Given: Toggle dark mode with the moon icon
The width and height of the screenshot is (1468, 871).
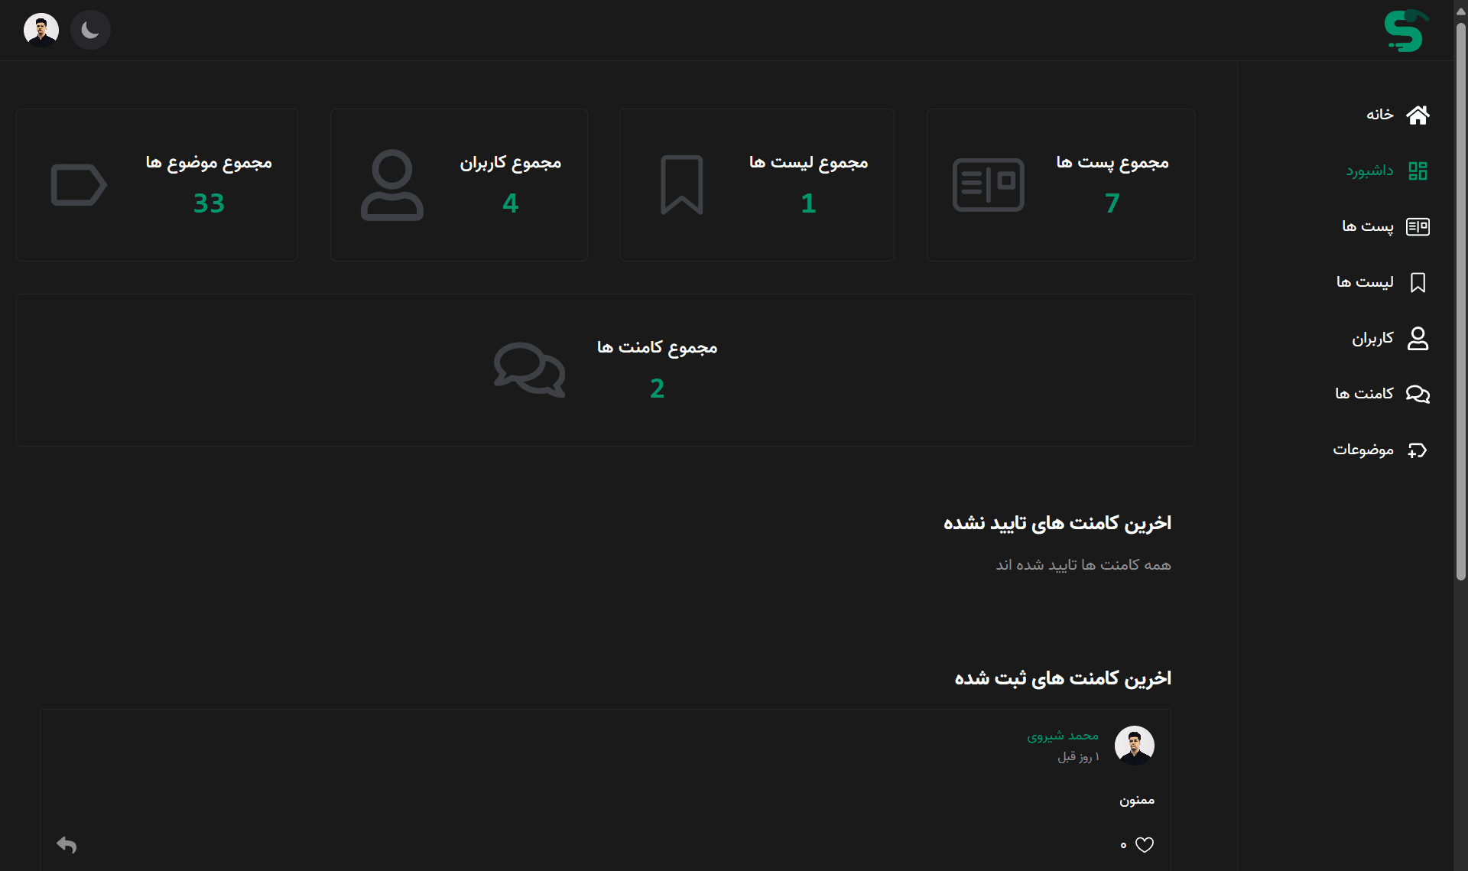Looking at the screenshot, I should coord(90,30).
